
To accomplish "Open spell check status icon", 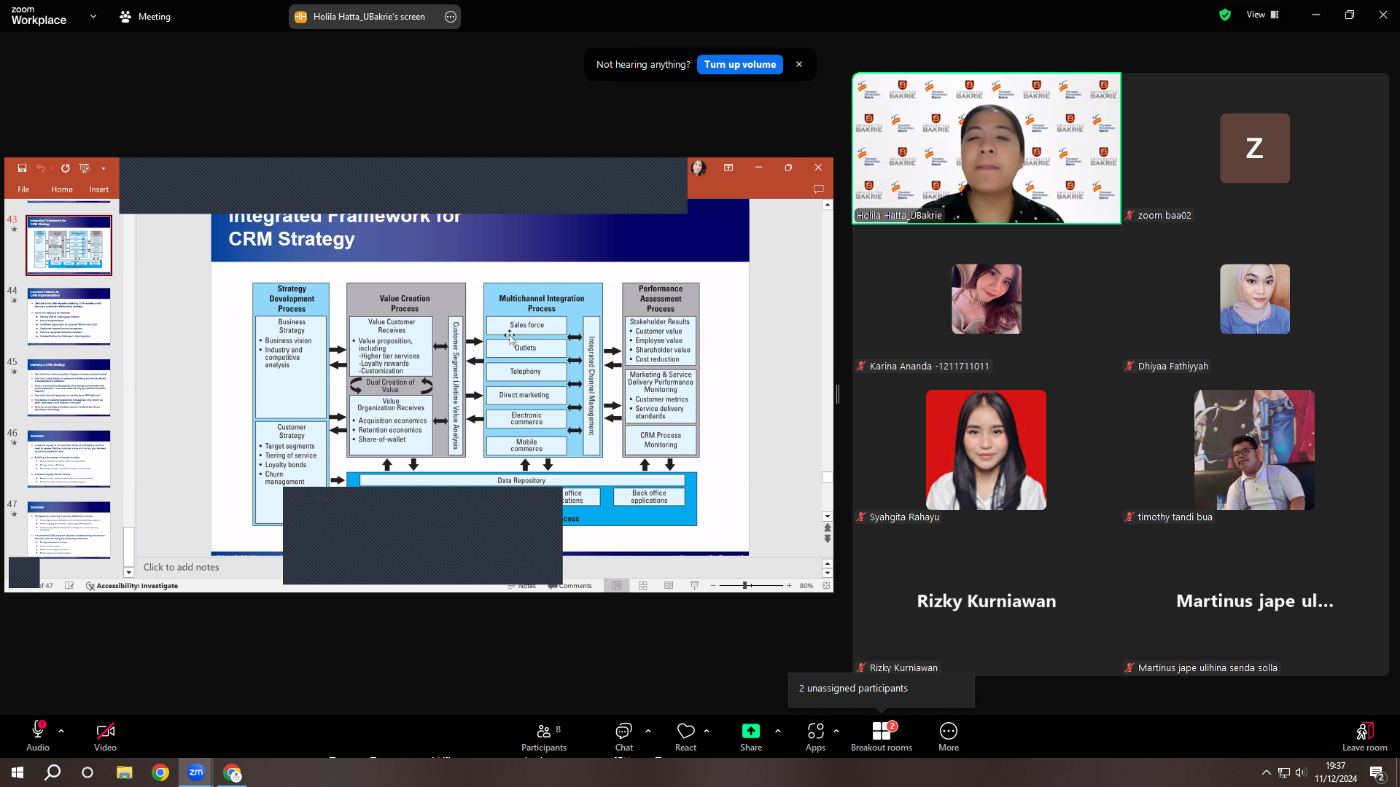I will [69, 586].
